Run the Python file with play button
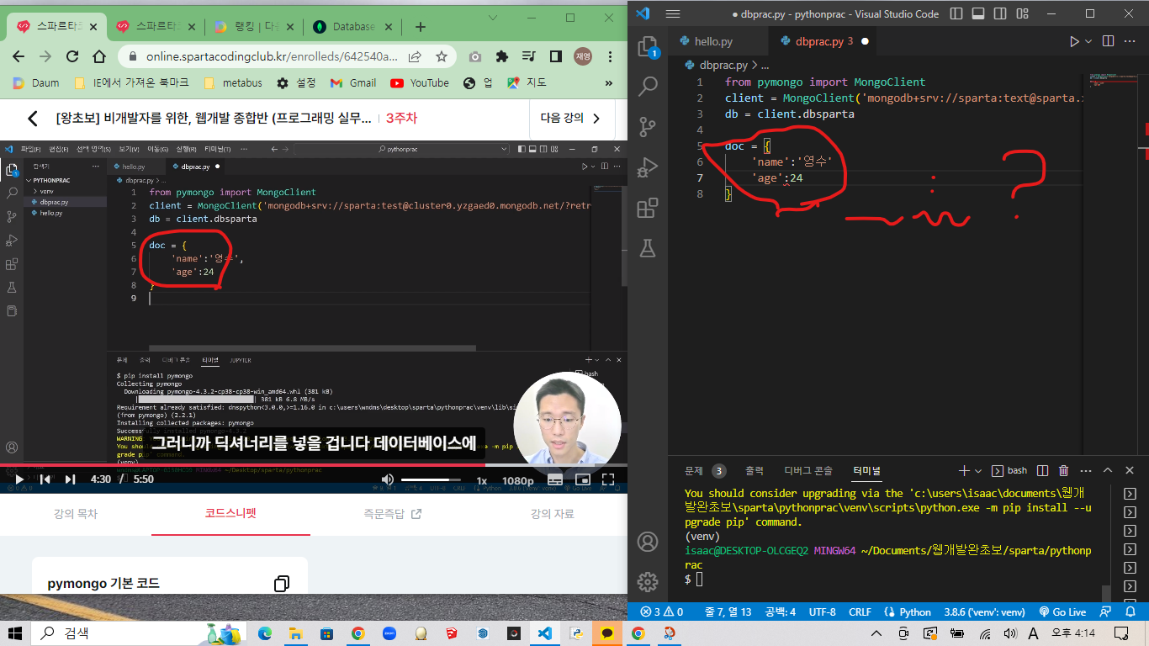The image size is (1149, 646). pyautogui.click(x=1074, y=41)
